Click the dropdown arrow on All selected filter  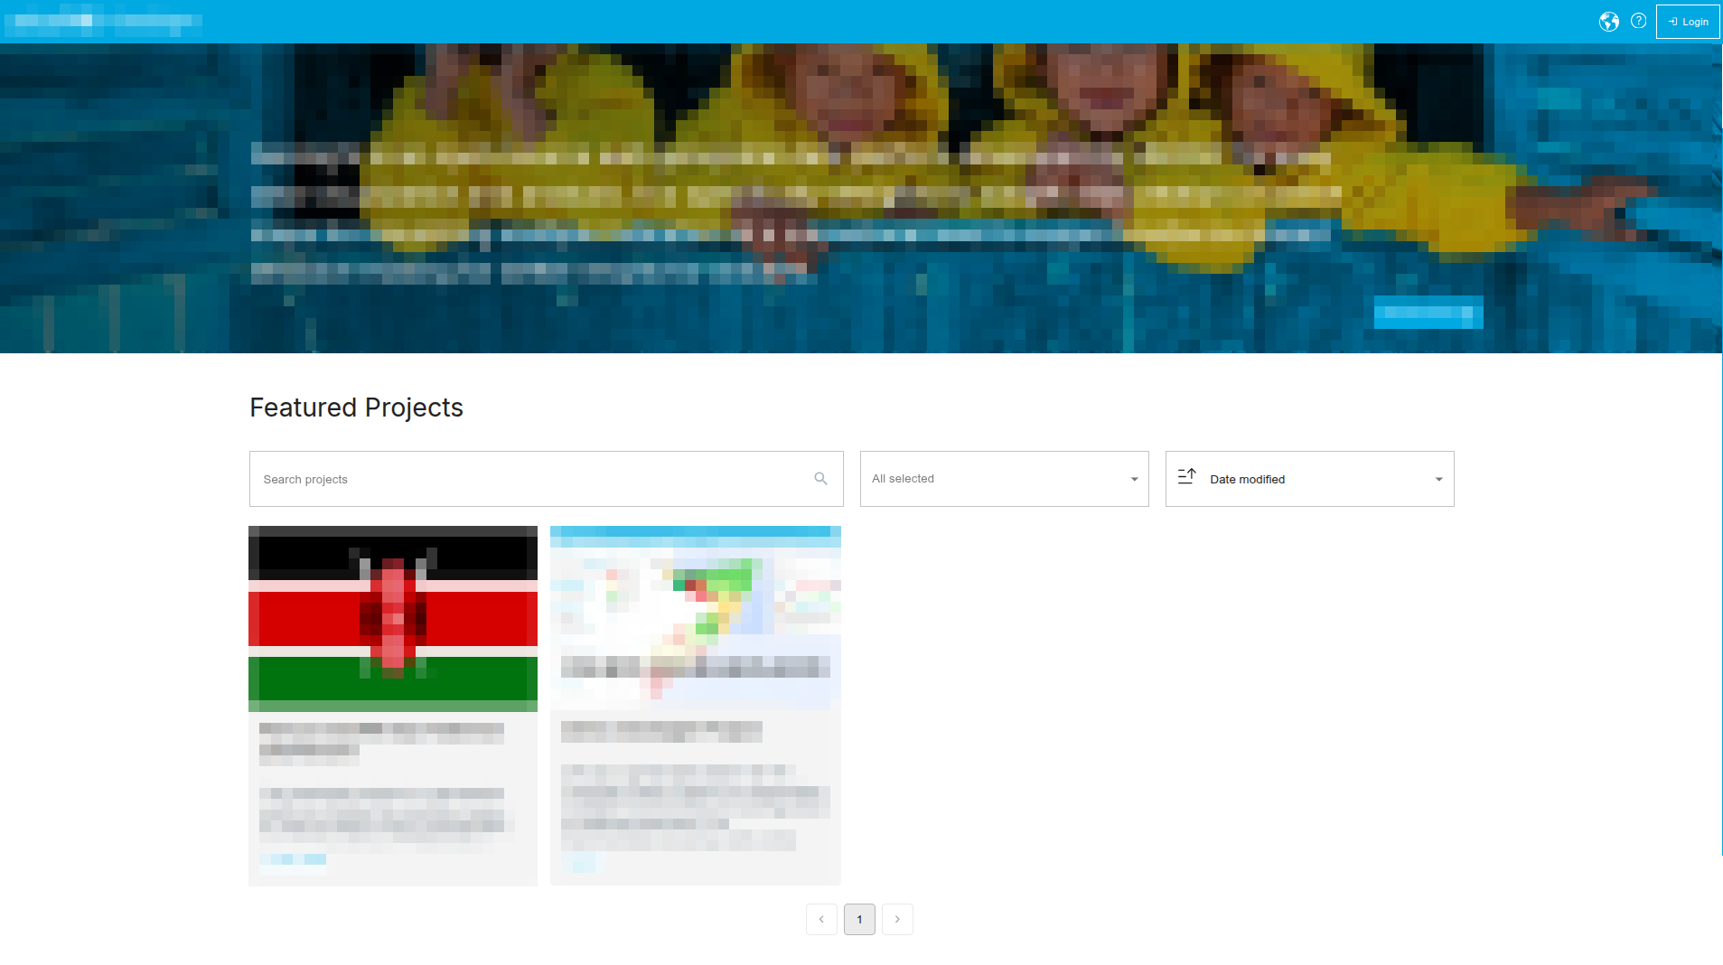[1134, 479]
